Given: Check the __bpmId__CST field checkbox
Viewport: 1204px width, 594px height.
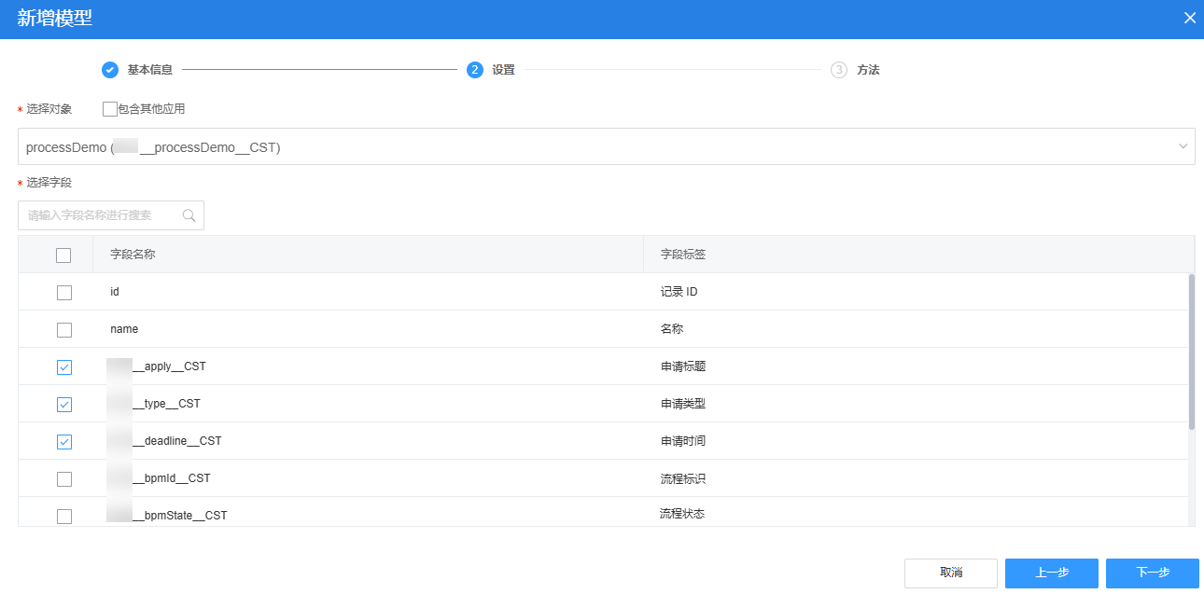Looking at the screenshot, I should click(x=63, y=478).
